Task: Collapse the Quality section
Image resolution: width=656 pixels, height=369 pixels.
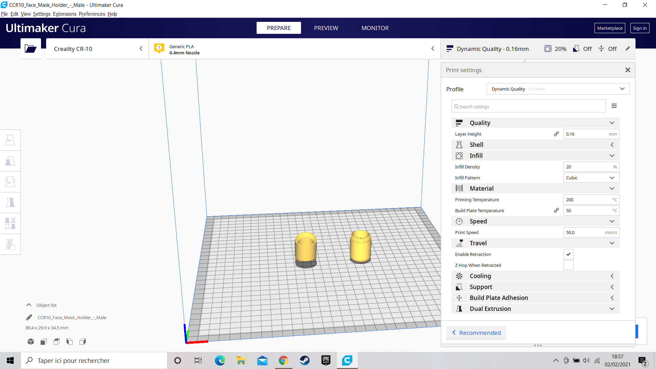Action: pos(535,123)
